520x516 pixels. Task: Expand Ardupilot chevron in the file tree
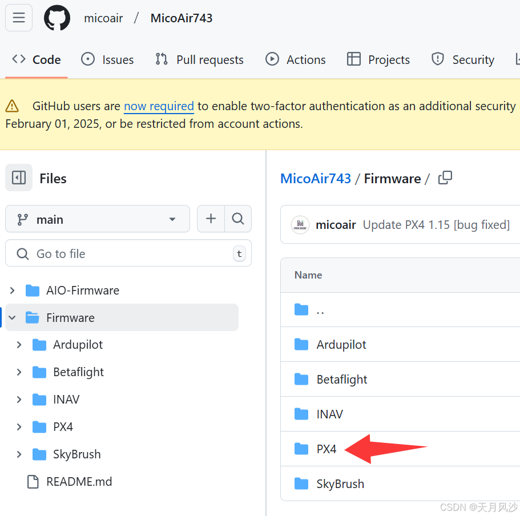click(x=19, y=345)
